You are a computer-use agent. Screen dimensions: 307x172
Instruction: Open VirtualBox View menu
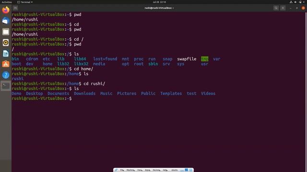pyautogui.click(x=140, y=170)
